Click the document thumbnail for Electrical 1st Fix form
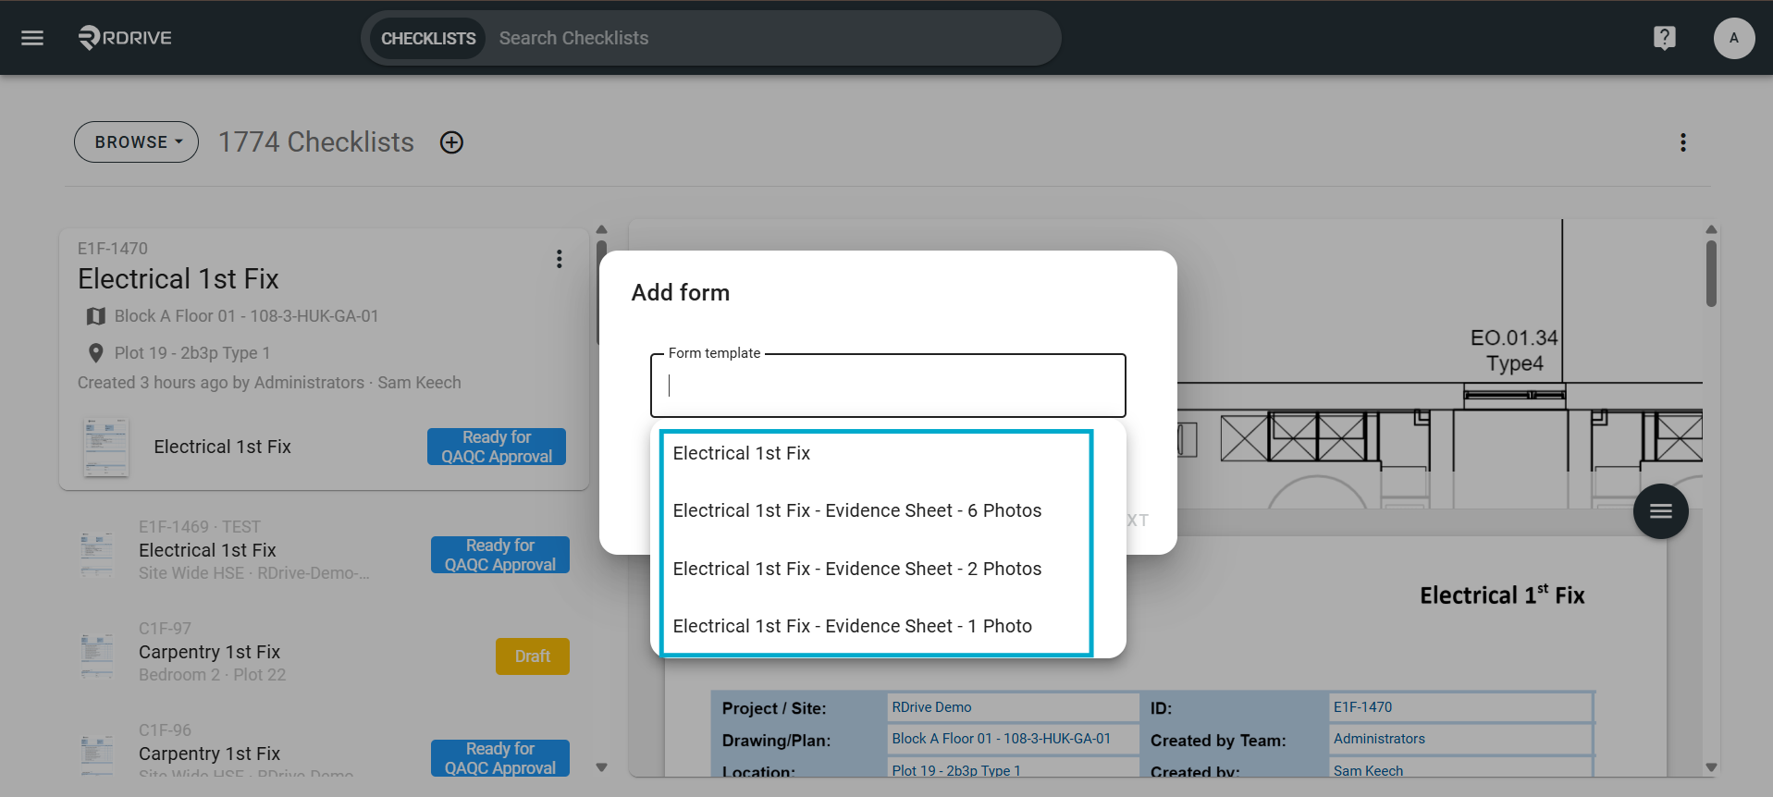The image size is (1773, 797). pos(105,448)
